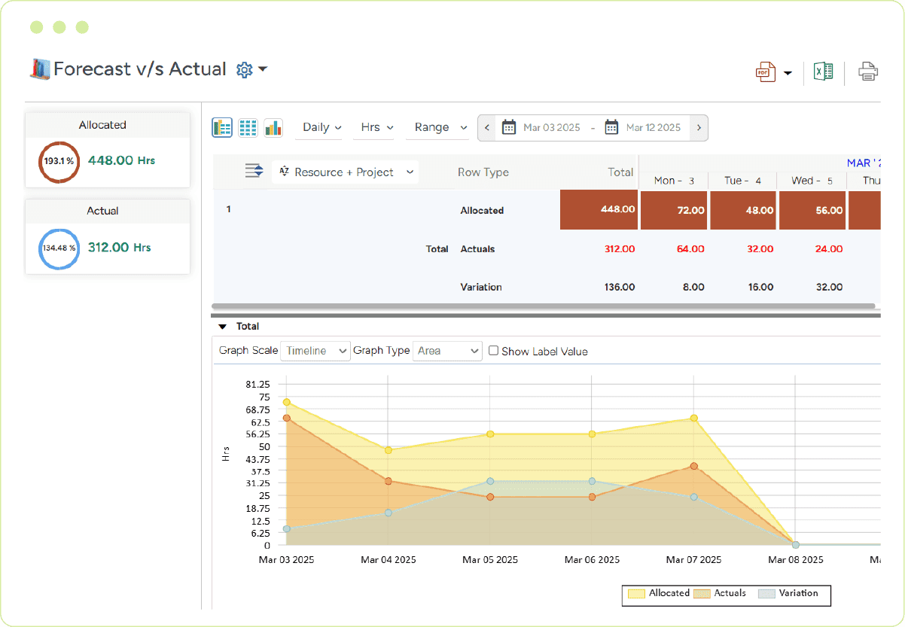
Task: Switch to the chart-only view icon
Action: [x=273, y=127]
